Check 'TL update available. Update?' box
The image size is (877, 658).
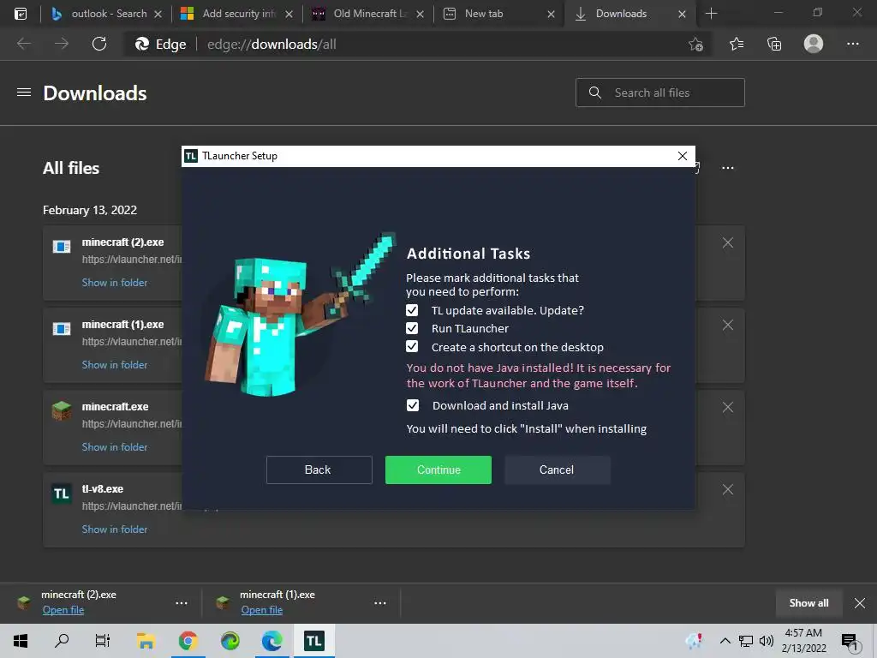pyautogui.click(x=412, y=310)
